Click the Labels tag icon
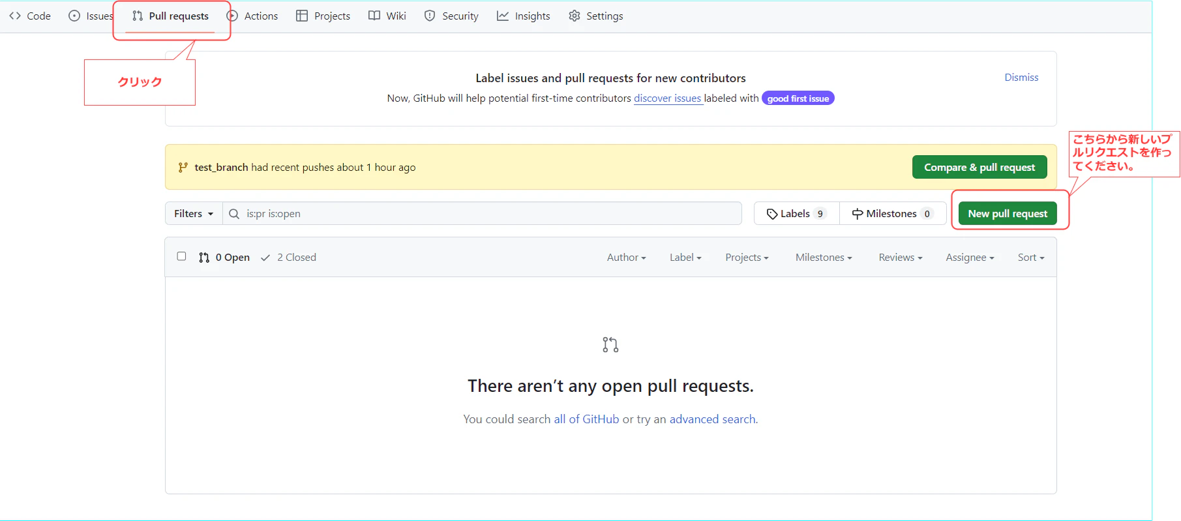The width and height of the screenshot is (1181, 521). pos(772,214)
